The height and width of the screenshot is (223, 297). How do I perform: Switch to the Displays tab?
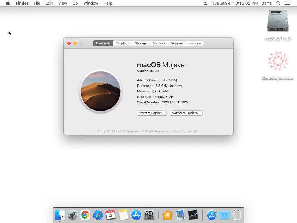[x=123, y=43]
